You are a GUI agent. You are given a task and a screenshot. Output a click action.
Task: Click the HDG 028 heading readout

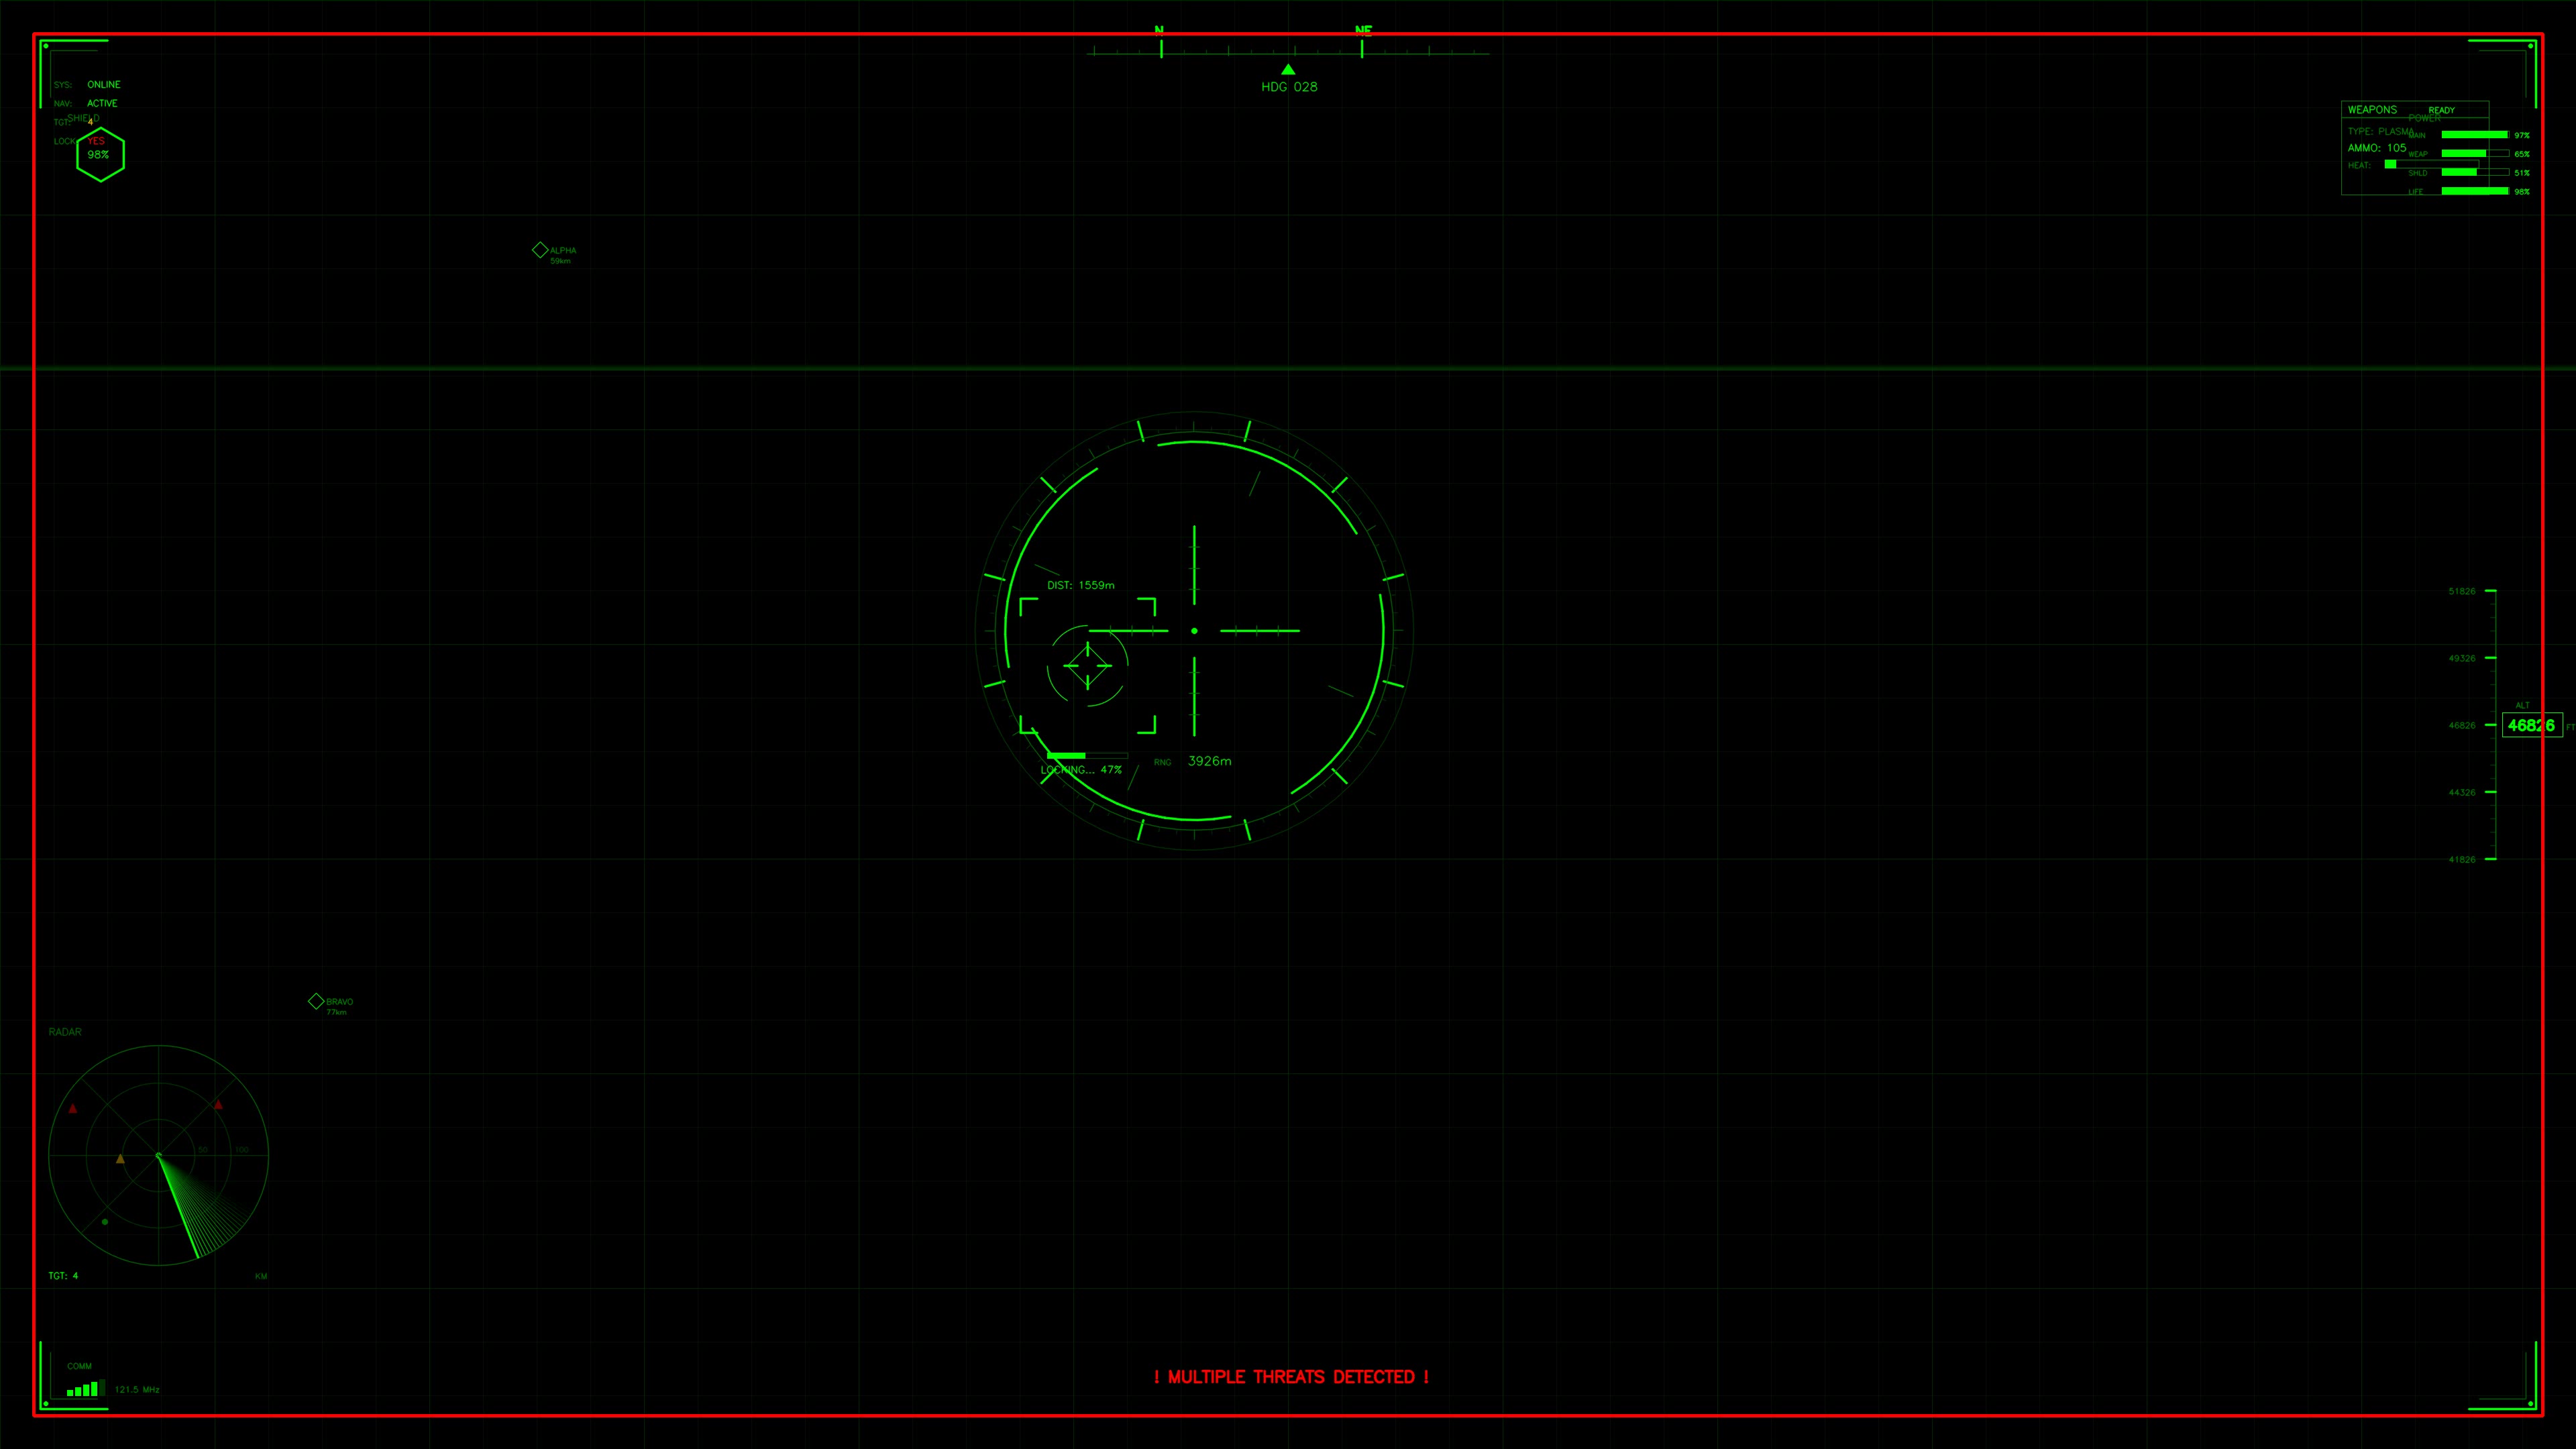1289,86
